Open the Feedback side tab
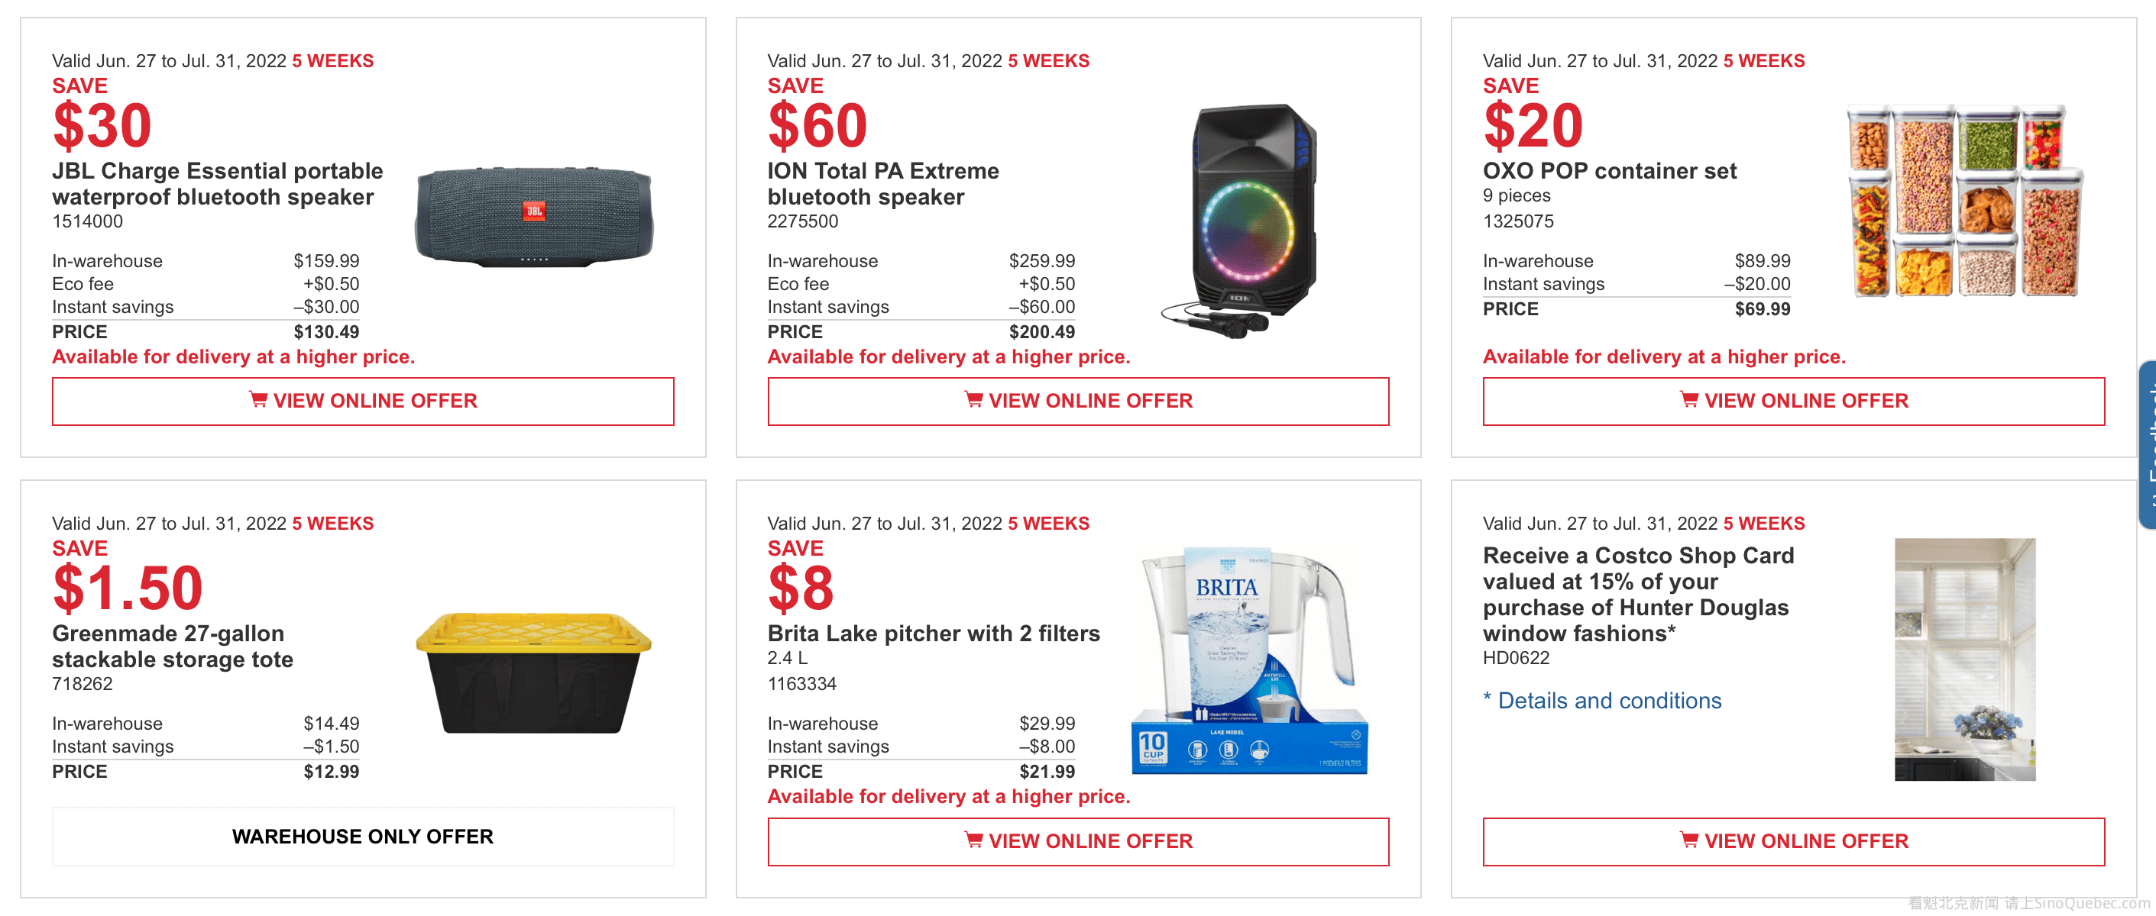This screenshot has width=2156, height=916. [x=2148, y=443]
